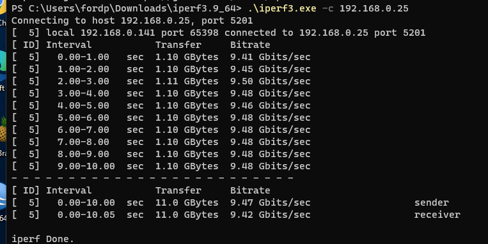
Task: Click the 'iperf Done.' line
Action: tap(43, 239)
